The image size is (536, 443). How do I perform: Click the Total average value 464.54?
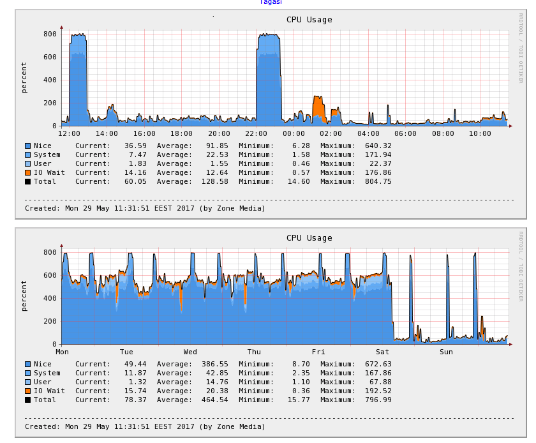214,400
